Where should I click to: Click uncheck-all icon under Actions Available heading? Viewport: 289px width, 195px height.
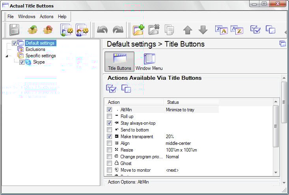point(126,88)
